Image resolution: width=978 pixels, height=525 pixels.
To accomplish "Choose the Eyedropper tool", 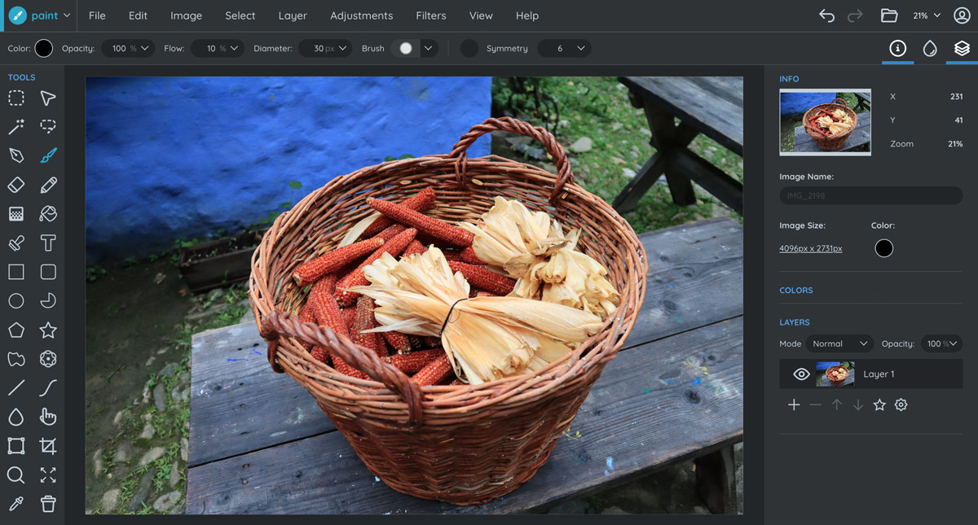I will click(16, 504).
